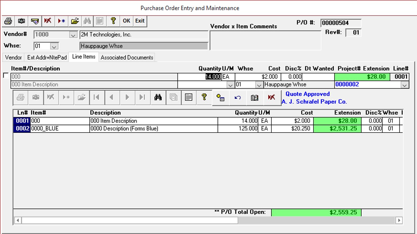Click the greyed calendar grid icon in top toolbar
Viewport: 417px width, 234px height.
(x=100, y=21)
